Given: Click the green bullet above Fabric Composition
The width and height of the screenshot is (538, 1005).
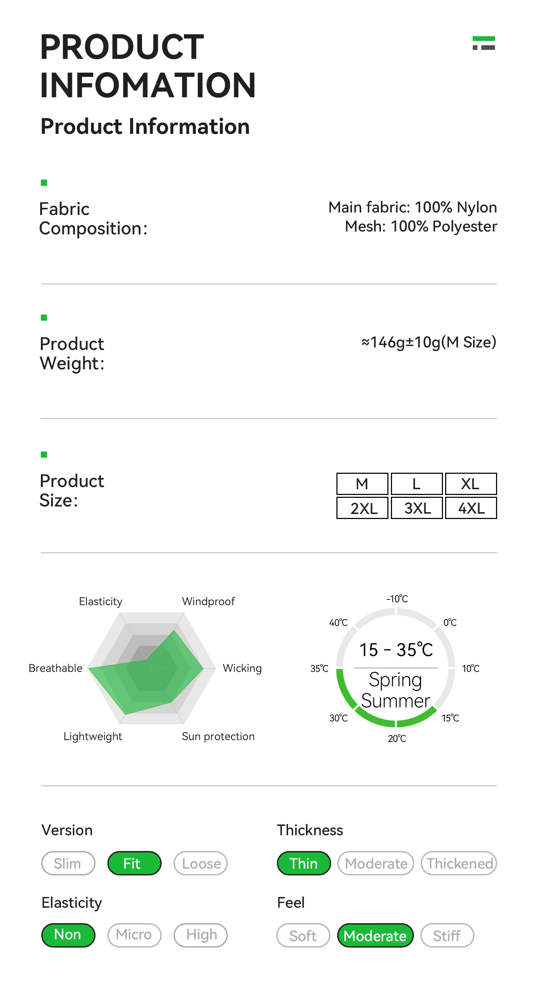Looking at the screenshot, I should [x=44, y=183].
